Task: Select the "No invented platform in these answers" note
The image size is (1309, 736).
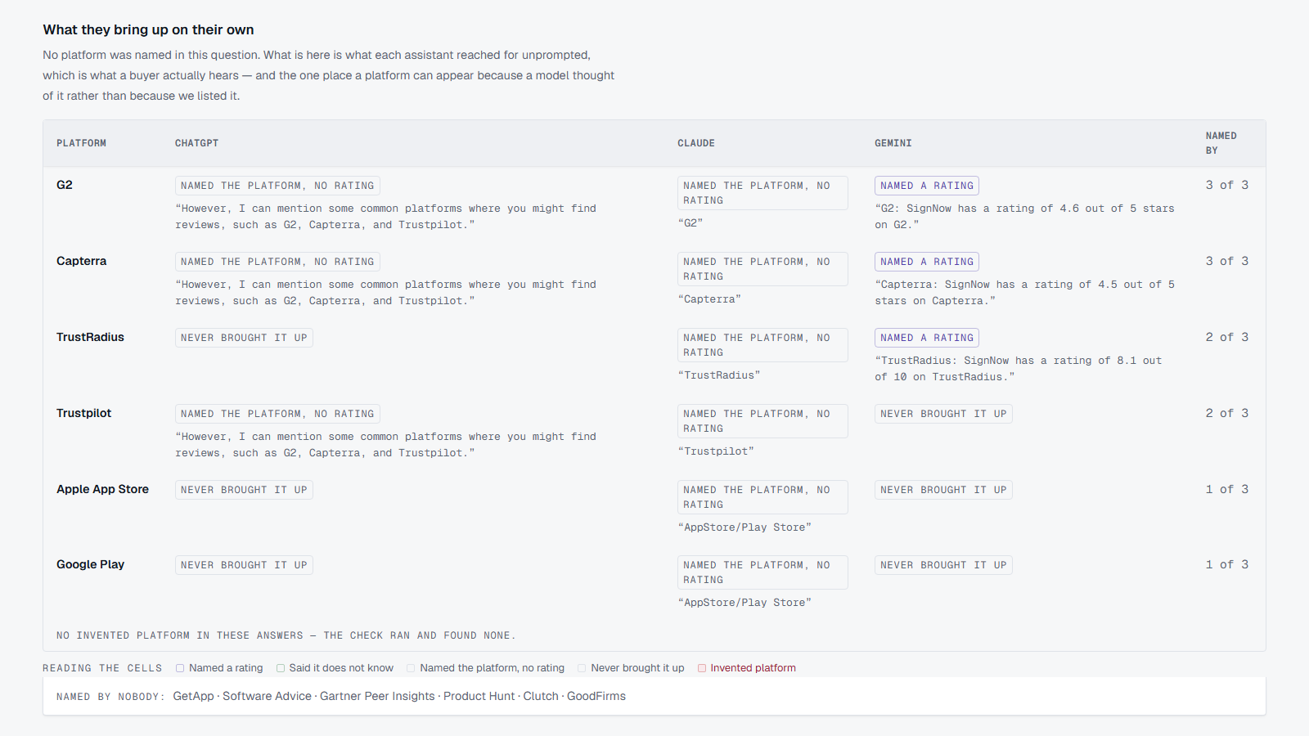Action: [286, 635]
